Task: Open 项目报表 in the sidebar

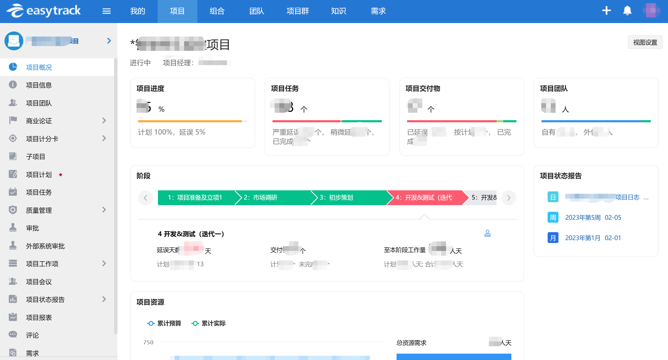Action: 39,318
